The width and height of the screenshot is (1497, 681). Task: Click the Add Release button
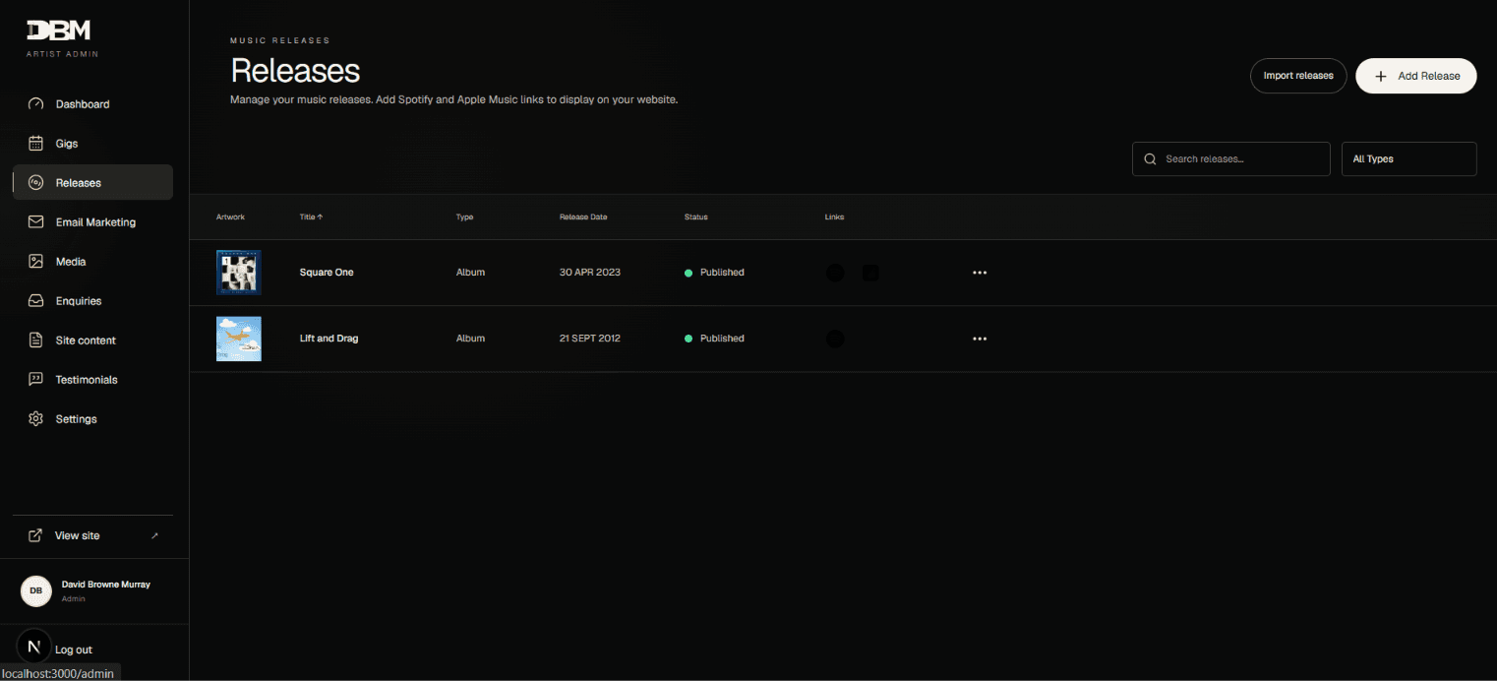point(1415,76)
